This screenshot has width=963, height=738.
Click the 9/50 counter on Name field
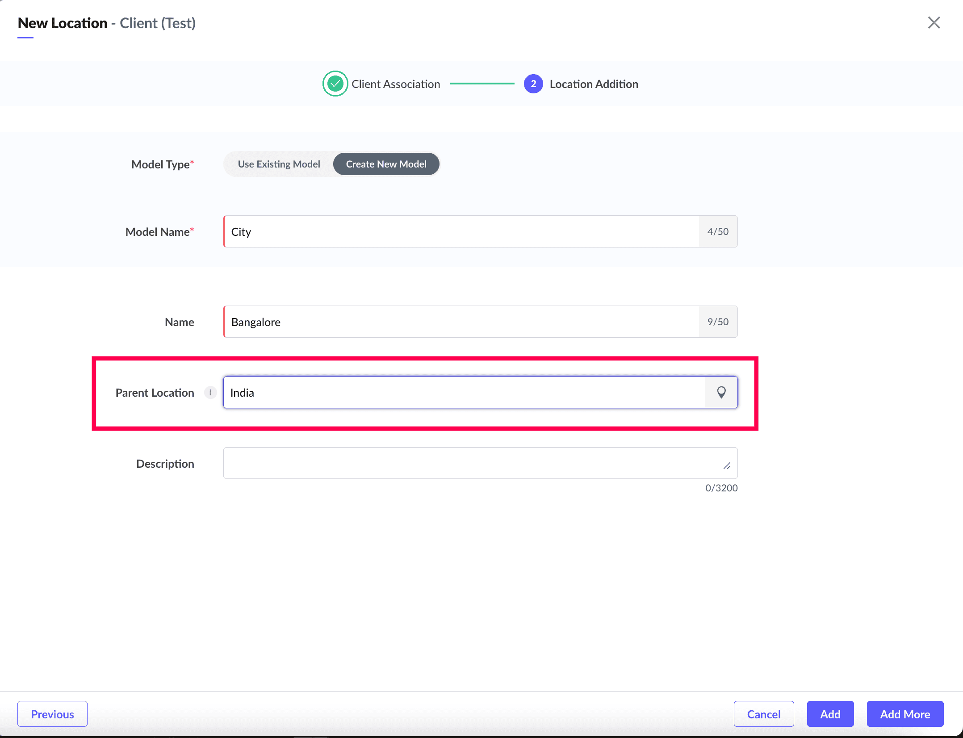click(717, 322)
